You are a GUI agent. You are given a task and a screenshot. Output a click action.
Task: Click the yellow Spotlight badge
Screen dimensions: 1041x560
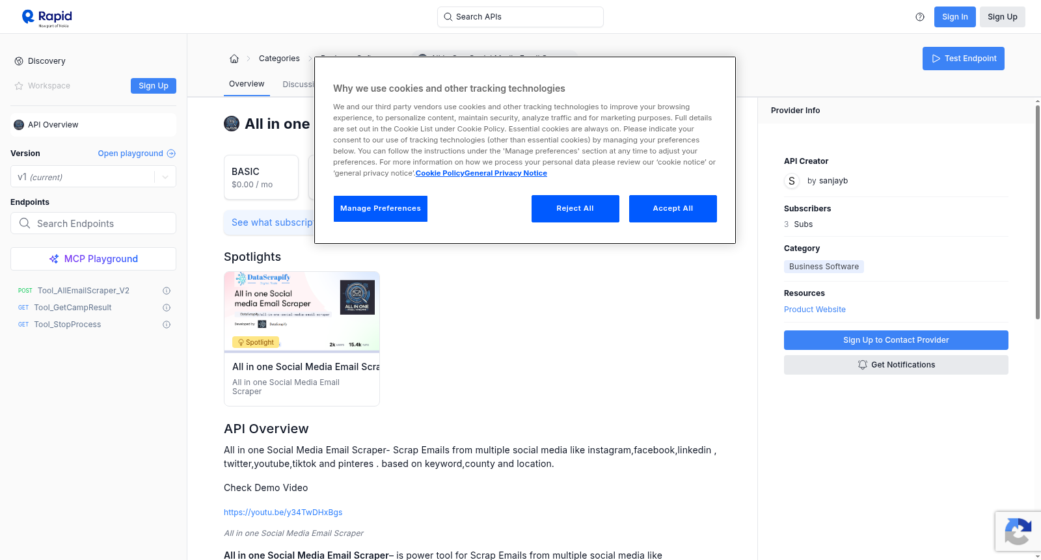[256, 342]
